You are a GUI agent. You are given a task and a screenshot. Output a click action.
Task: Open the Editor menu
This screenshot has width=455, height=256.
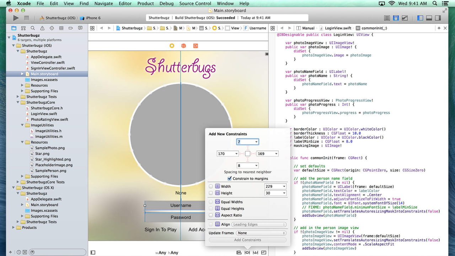[125, 4]
